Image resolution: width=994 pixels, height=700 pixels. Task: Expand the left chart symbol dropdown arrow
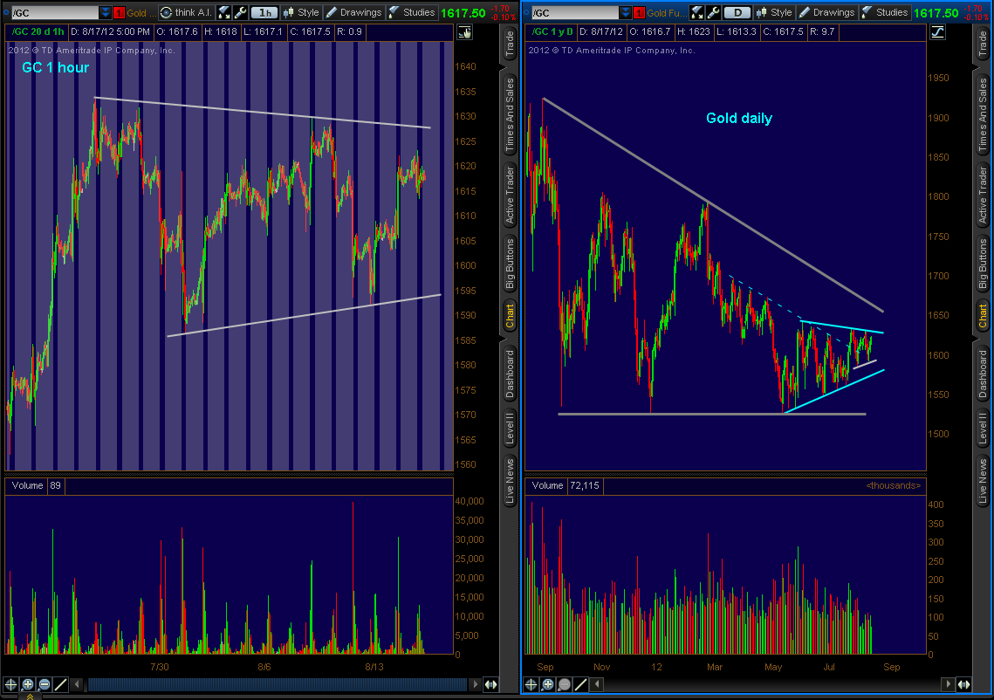(x=106, y=12)
